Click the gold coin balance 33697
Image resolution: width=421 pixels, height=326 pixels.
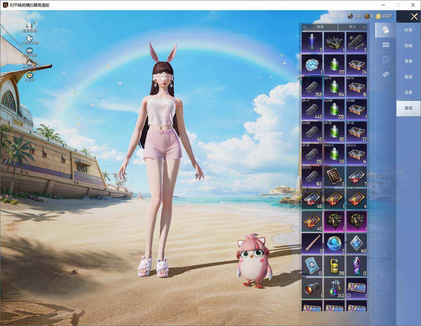[384, 16]
